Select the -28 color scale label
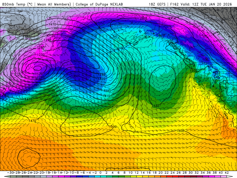 pyautogui.click(x=17, y=173)
